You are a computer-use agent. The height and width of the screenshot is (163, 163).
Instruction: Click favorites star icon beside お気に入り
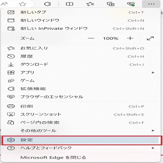point(11,48)
